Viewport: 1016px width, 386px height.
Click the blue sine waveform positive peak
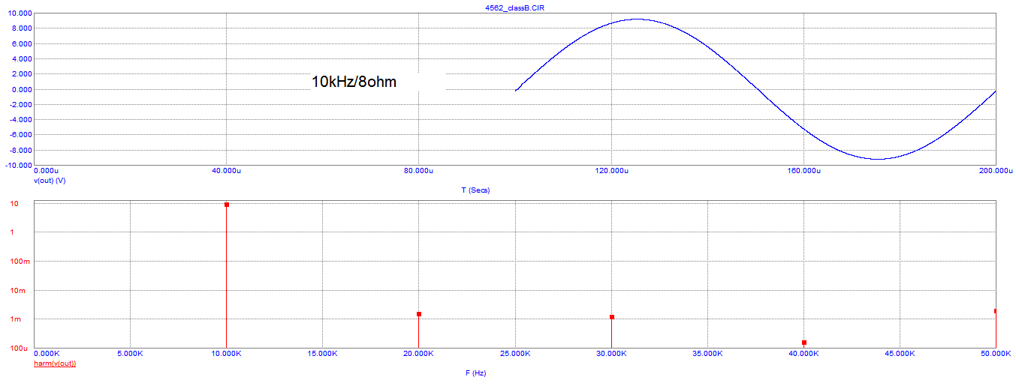click(x=636, y=19)
